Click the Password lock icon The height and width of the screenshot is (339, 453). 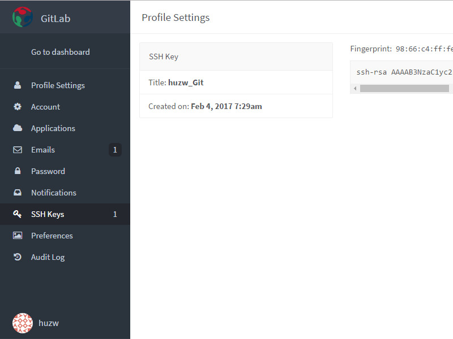tap(18, 171)
